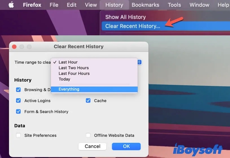
Task: Click the red close window button
Action: pos(14,47)
